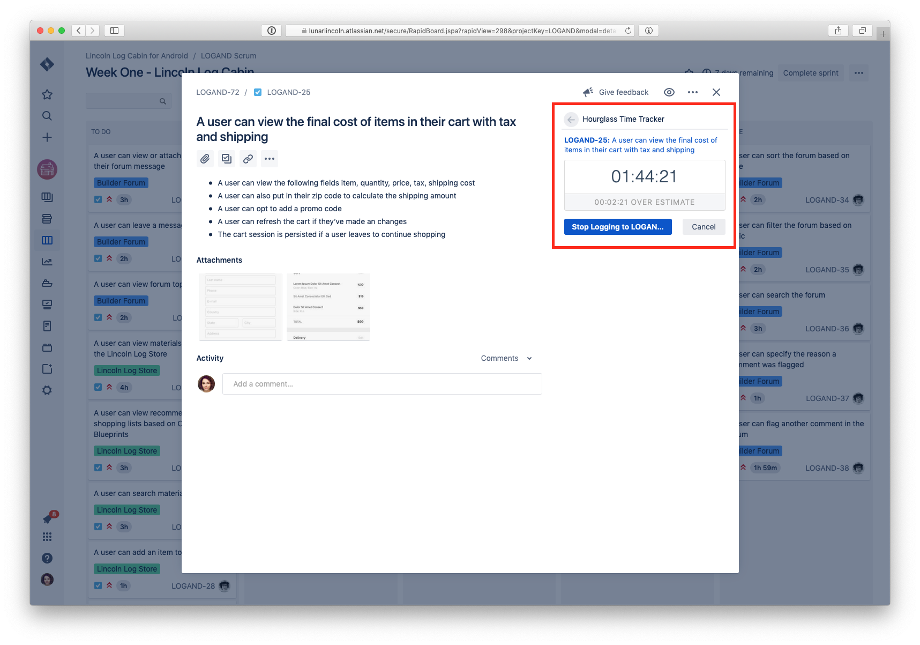Open Safari new tab plus button
This screenshot has height=645, width=920.
[883, 34]
